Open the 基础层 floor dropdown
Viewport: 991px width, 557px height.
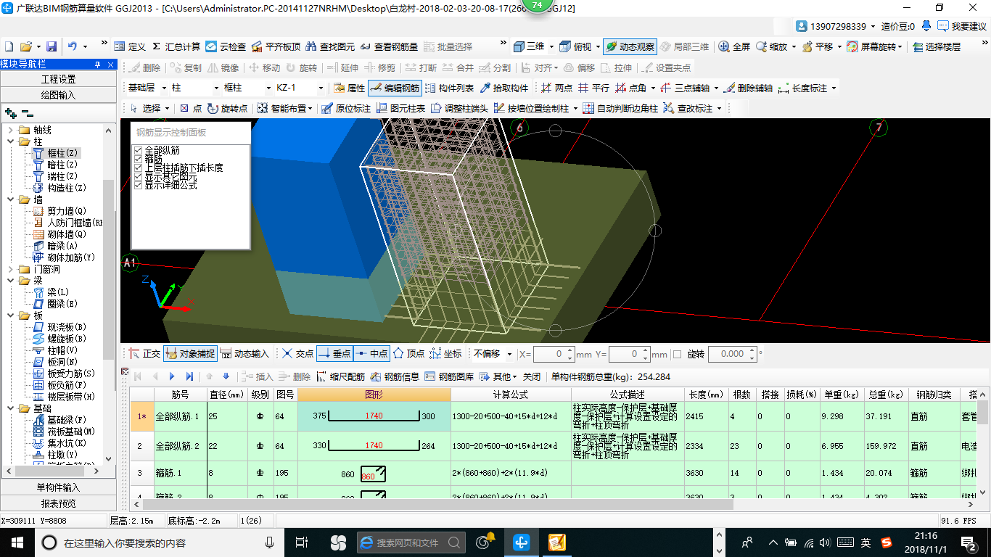point(163,88)
